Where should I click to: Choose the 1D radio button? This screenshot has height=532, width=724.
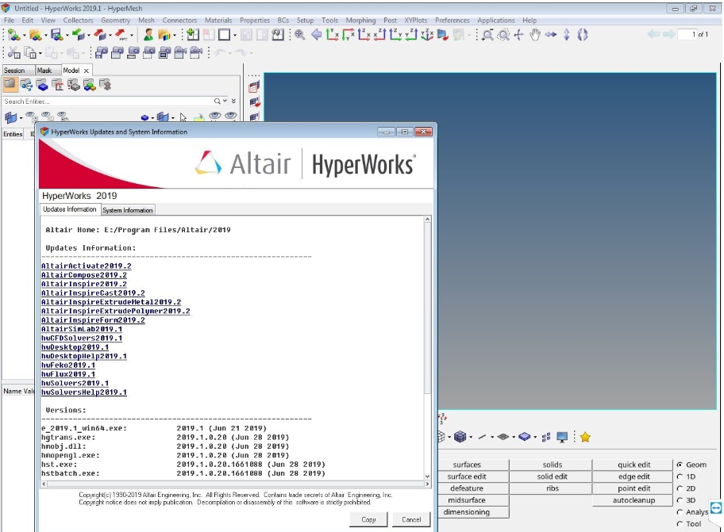[680, 477]
